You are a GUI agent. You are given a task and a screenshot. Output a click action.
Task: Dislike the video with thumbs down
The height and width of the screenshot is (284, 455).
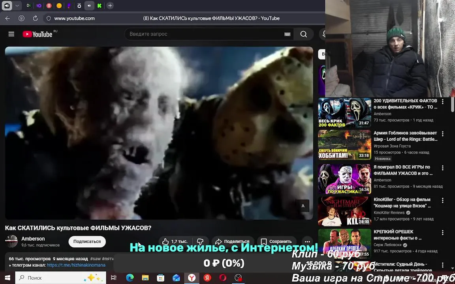(200, 241)
